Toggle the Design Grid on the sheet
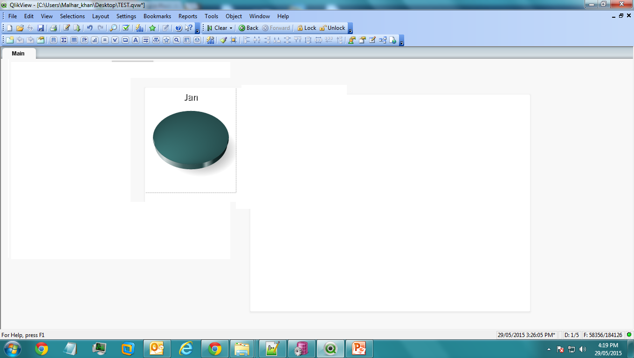 (x=234, y=40)
